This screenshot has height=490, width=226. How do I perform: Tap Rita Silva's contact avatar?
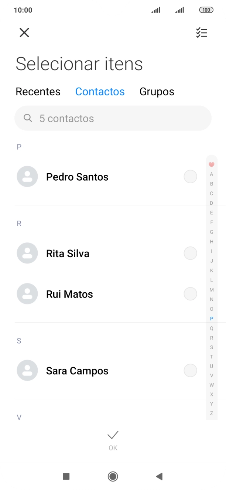click(x=27, y=253)
